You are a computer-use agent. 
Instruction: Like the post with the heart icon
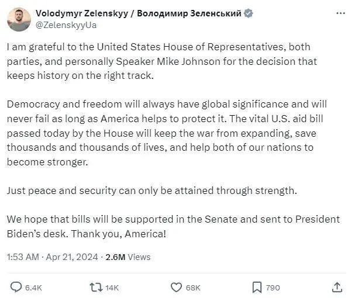coord(176,287)
